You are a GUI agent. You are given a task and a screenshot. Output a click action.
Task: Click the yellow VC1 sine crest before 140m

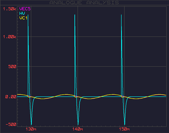[67, 94]
